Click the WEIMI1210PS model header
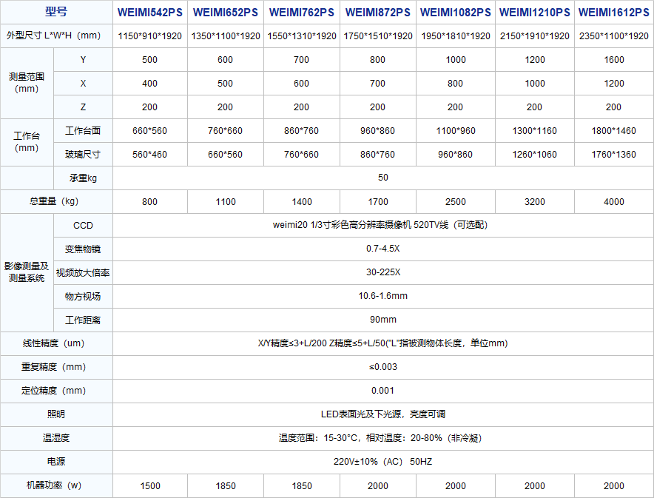The image size is (654, 498). coord(535,13)
